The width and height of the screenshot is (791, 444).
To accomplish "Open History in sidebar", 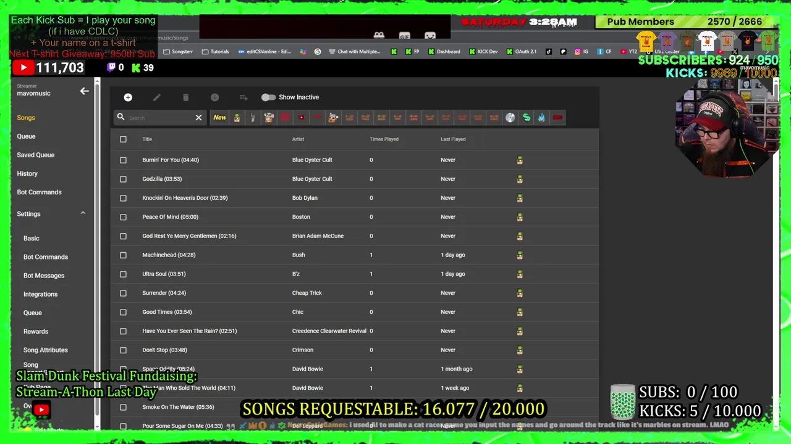I will (x=27, y=174).
